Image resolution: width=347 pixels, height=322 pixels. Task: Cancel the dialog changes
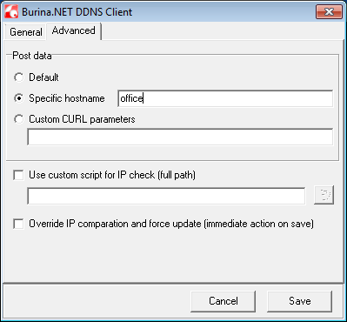224,301
